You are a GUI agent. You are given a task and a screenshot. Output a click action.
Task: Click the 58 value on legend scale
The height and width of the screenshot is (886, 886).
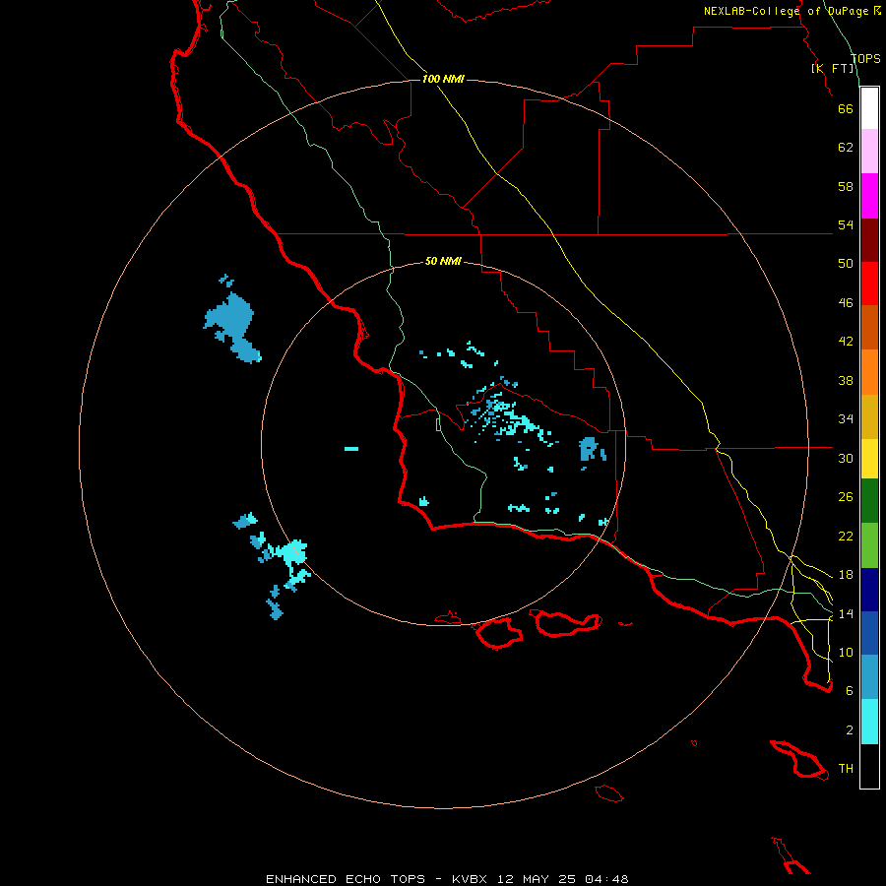point(846,186)
